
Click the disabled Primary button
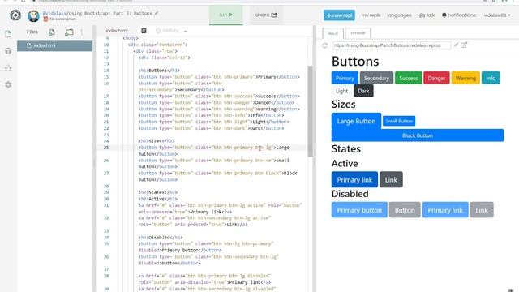(x=359, y=210)
